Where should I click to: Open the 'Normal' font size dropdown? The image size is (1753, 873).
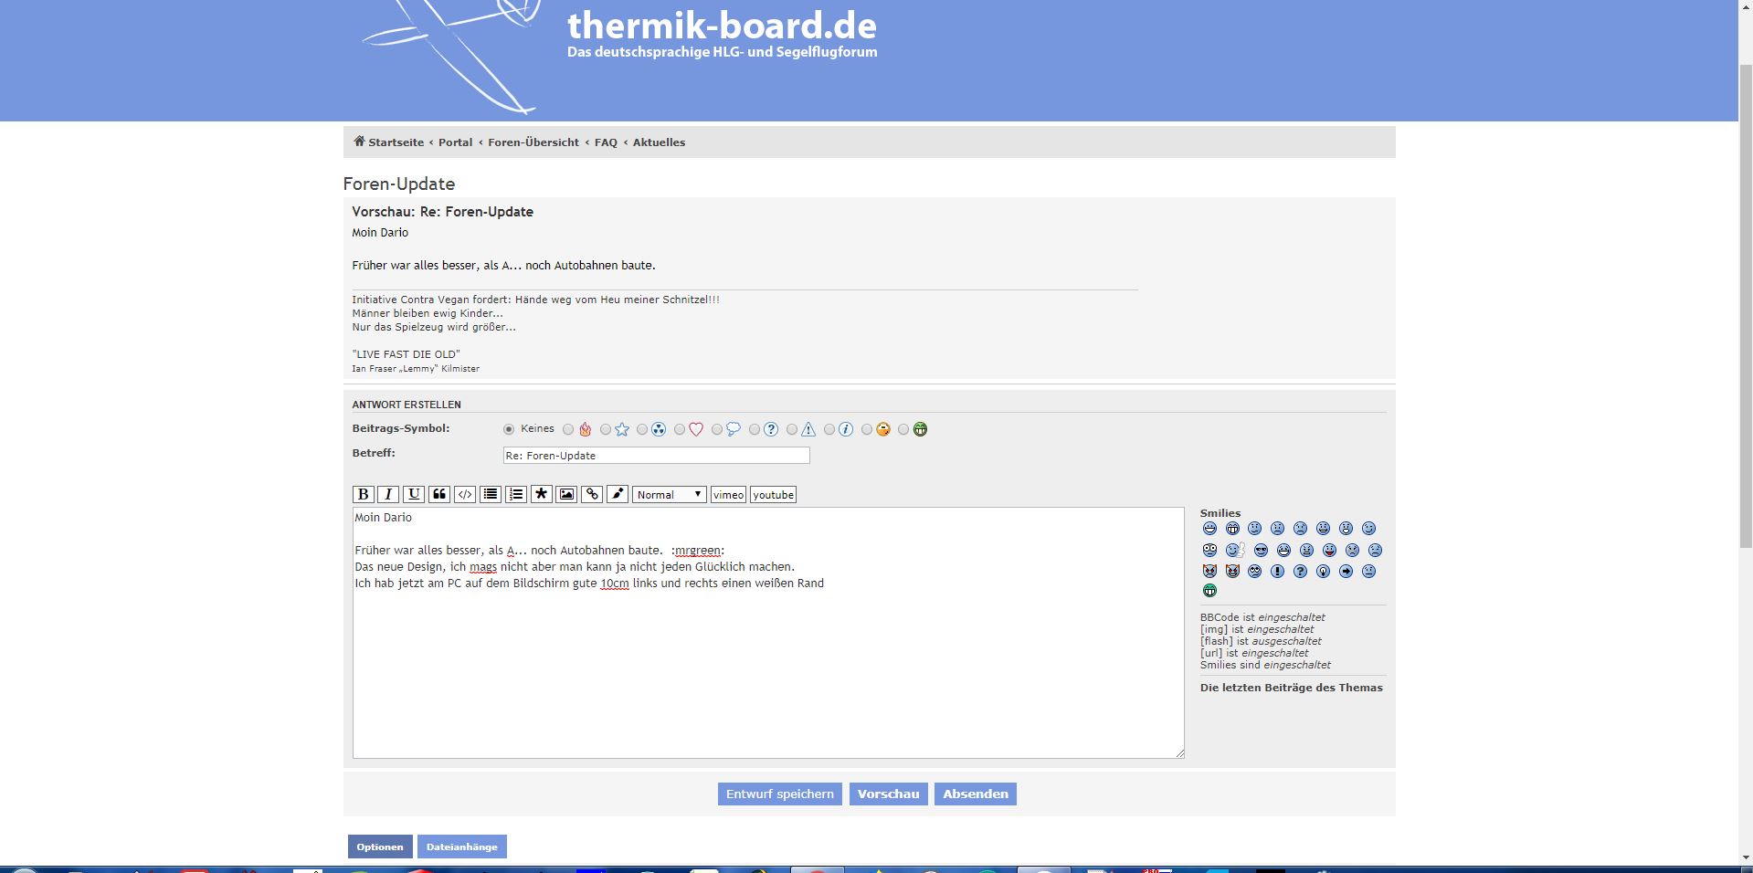coord(670,494)
